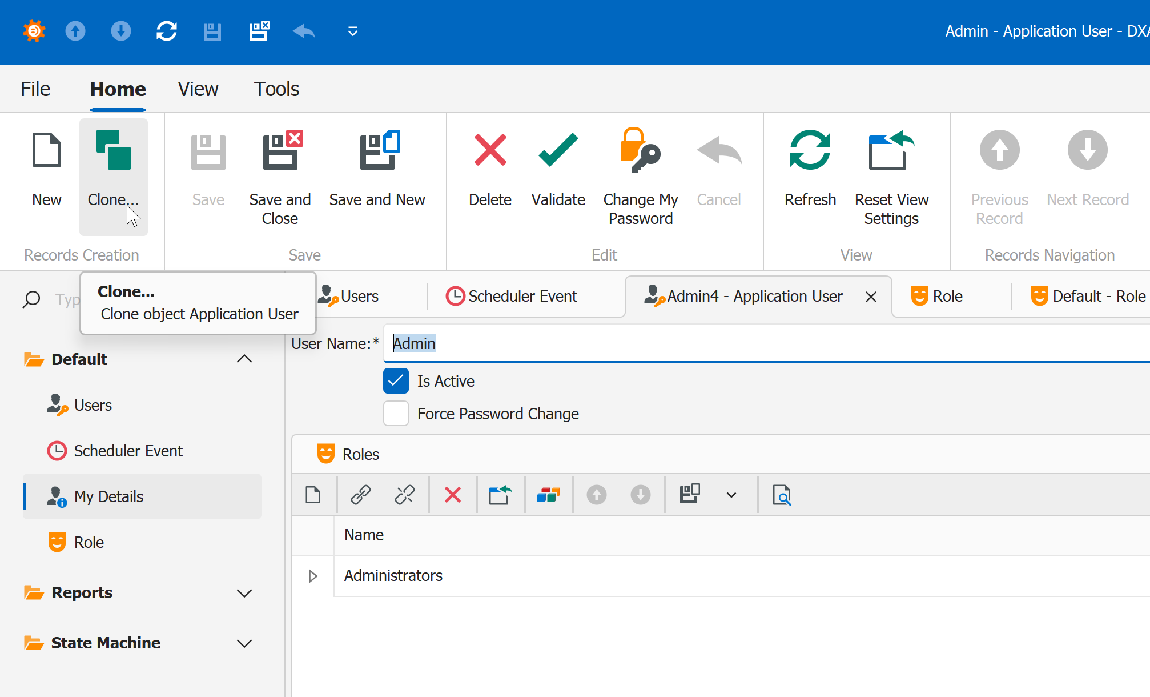Click Save and Close icon
The height and width of the screenshot is (697, 1150).
[x=280, y=150]
